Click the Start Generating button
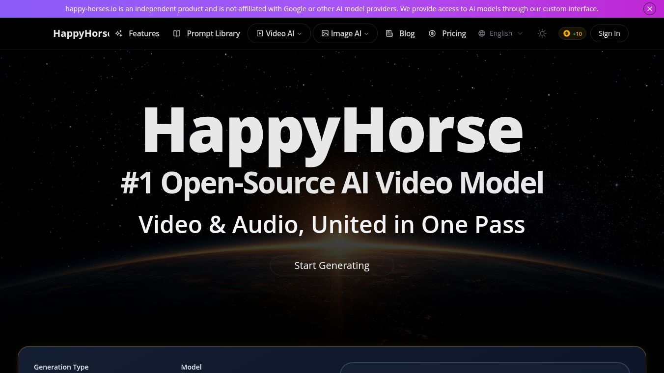 (332, 265)
